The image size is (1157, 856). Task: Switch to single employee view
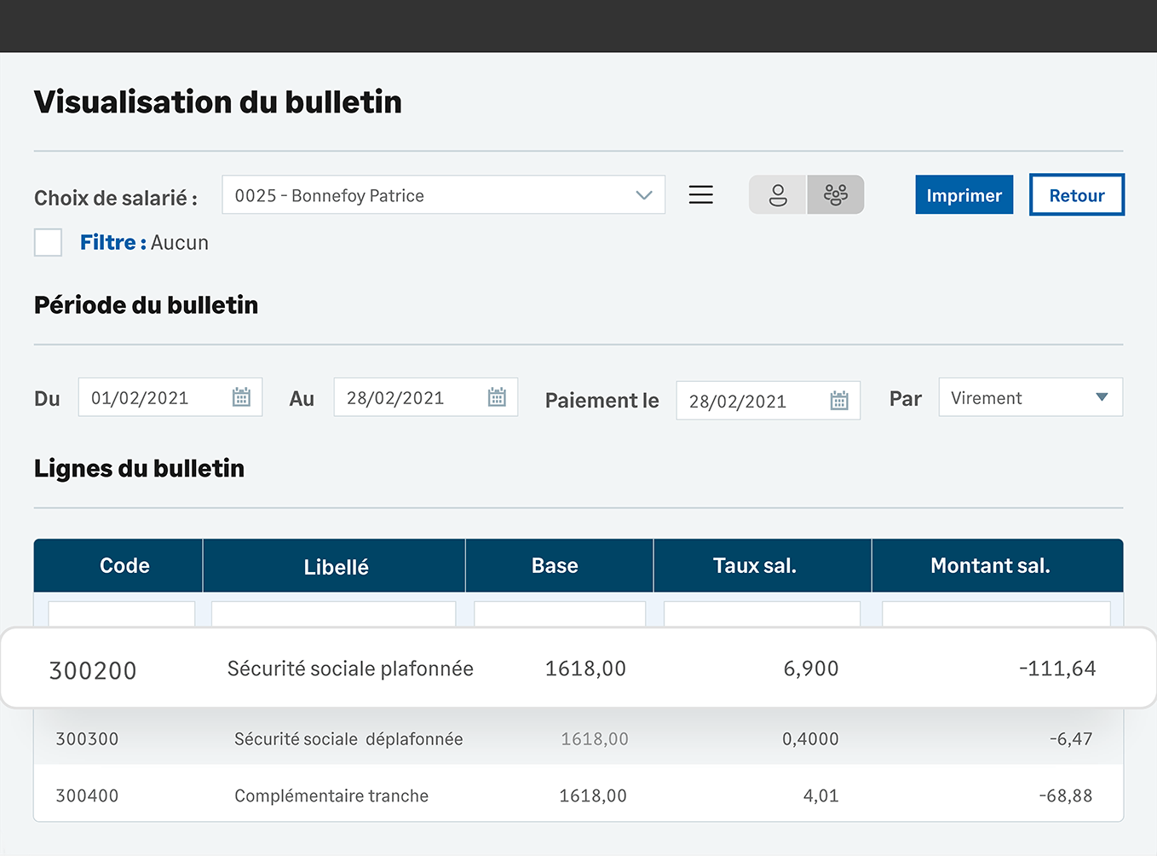777,195
